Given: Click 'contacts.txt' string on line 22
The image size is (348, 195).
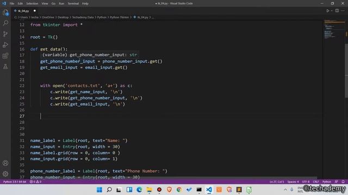Looking at the screenshot, I should tap(83, 86).
